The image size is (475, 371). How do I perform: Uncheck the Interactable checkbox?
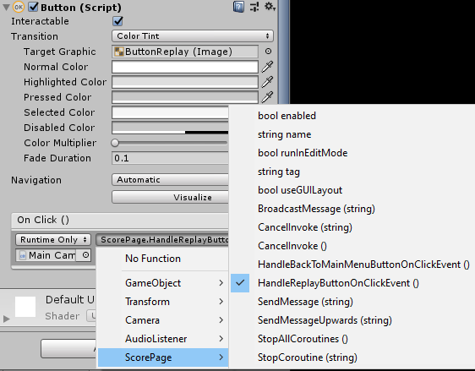[117, 21]
